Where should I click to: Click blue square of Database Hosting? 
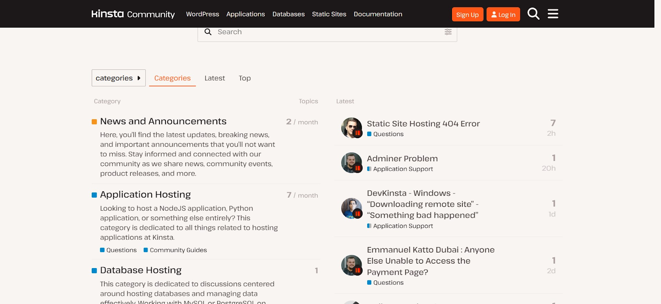(94, 271)
